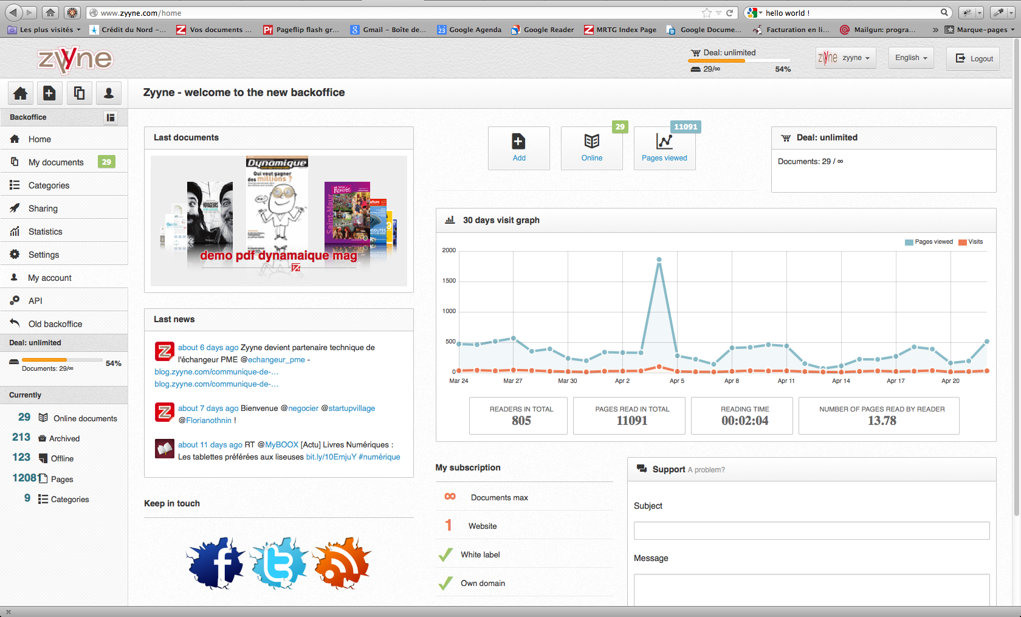1021x617 pixels.
Task: Return to Old backoffice from sidebar
Action: point(64,324)
